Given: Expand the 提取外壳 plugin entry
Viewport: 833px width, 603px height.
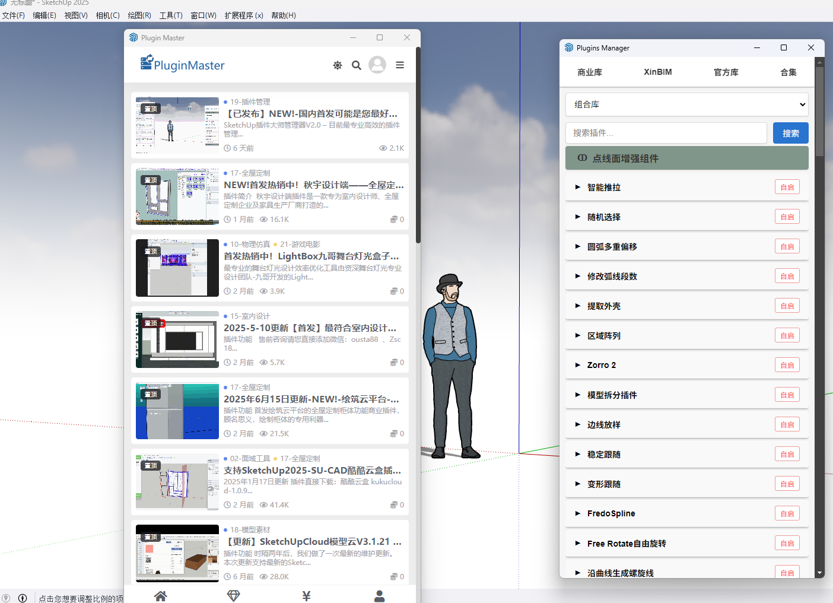Looking at the screenshot, I should coord(604,306).
